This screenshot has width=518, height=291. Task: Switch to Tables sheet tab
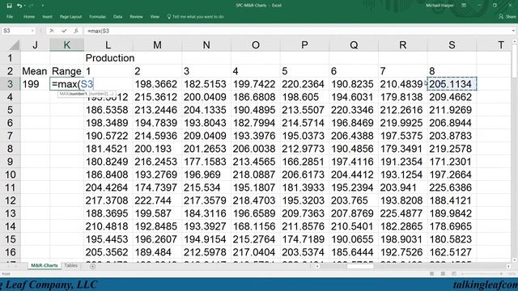tap(70, 265)
